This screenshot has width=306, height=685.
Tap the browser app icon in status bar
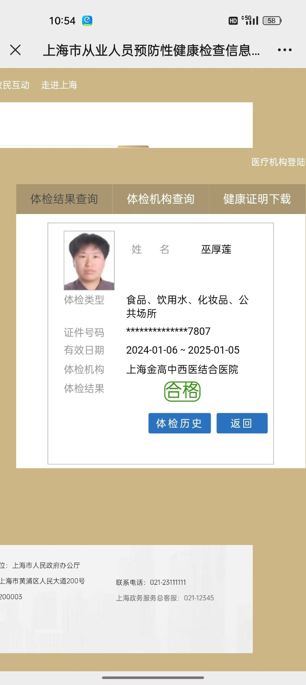pos(87,21)
